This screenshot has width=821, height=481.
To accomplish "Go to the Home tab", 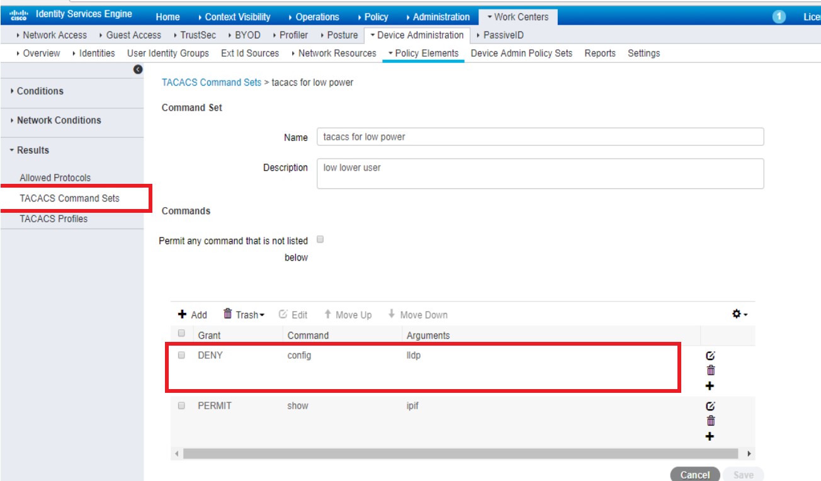I will (x=167, y=17).
